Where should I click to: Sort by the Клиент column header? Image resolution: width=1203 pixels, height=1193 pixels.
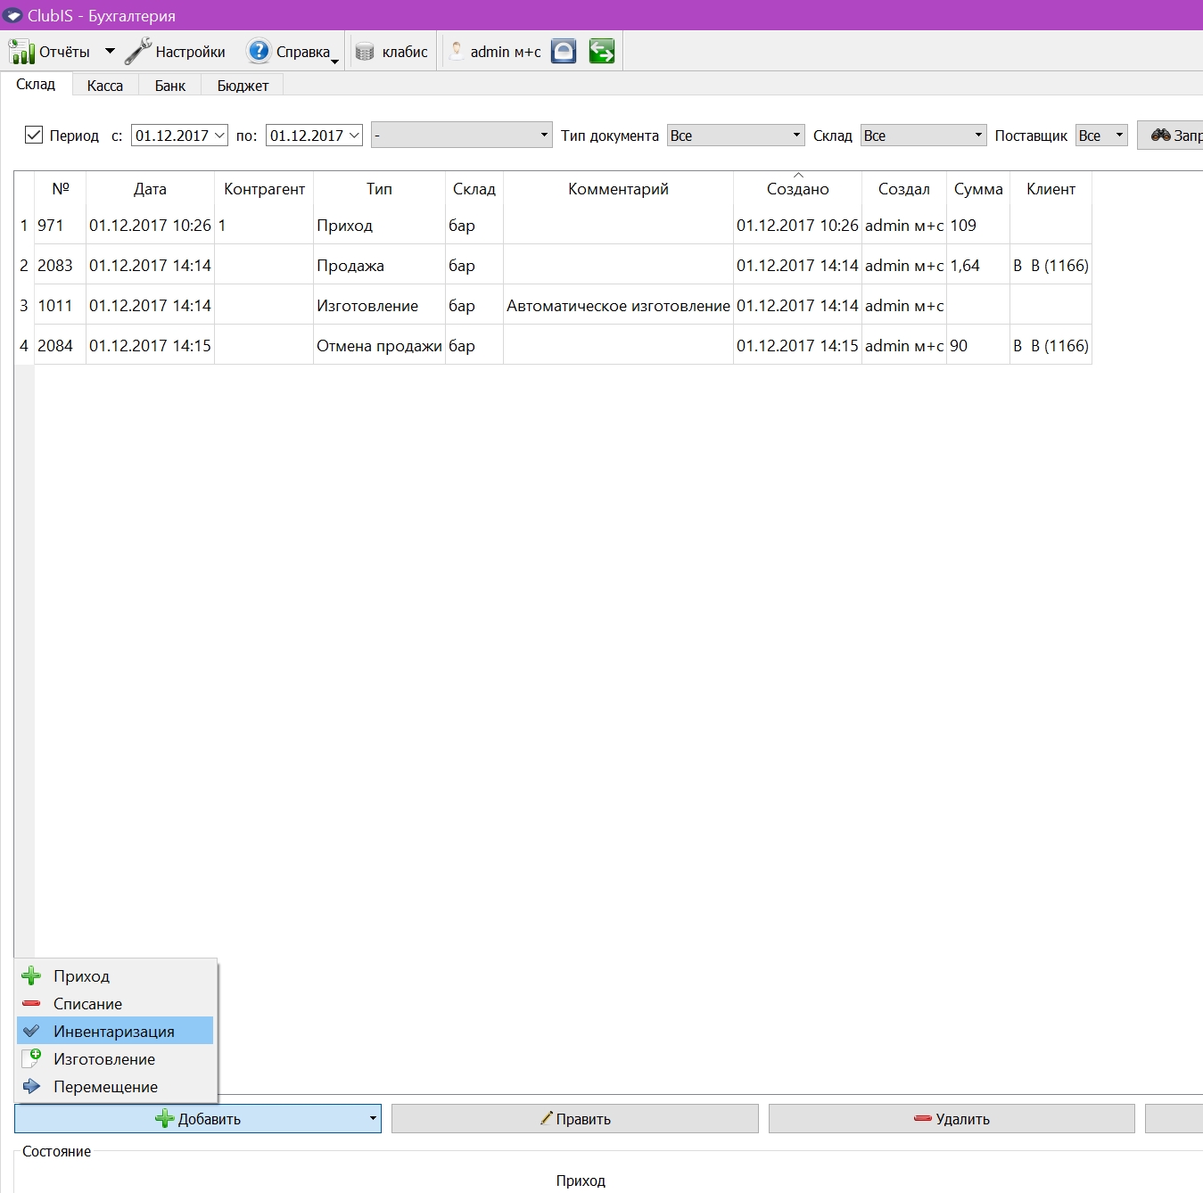coord(1051,188)
